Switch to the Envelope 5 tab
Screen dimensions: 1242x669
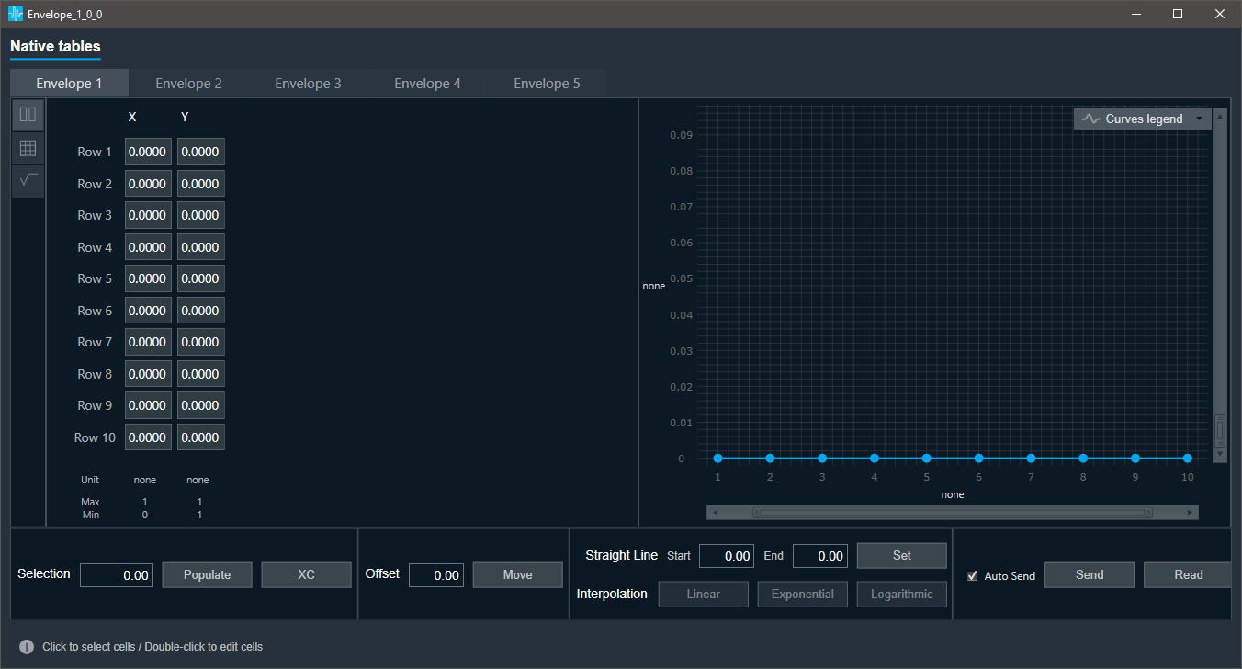point(547,84)
